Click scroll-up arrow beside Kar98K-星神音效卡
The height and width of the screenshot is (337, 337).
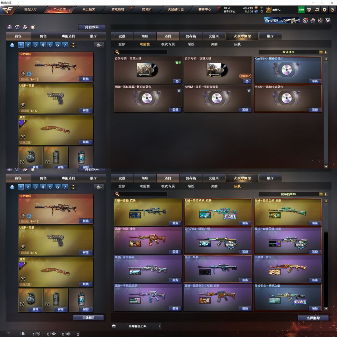tap(326, 59)
